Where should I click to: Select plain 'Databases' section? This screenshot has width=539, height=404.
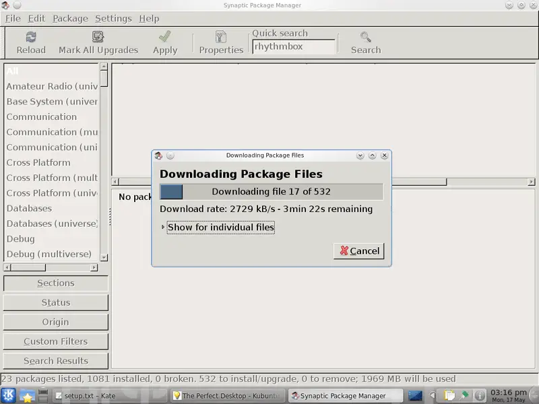tap(52, 208)
